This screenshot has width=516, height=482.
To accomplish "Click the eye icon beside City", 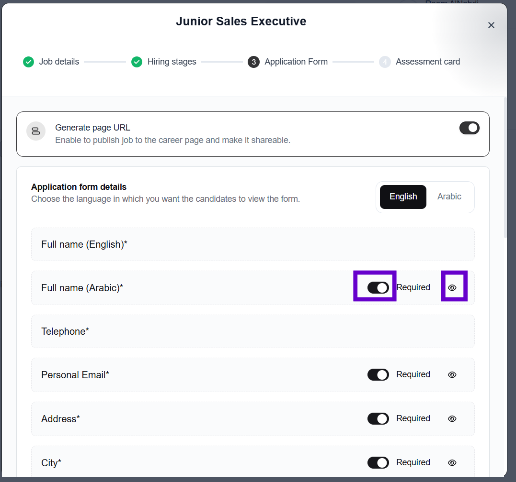I will 452,463.
